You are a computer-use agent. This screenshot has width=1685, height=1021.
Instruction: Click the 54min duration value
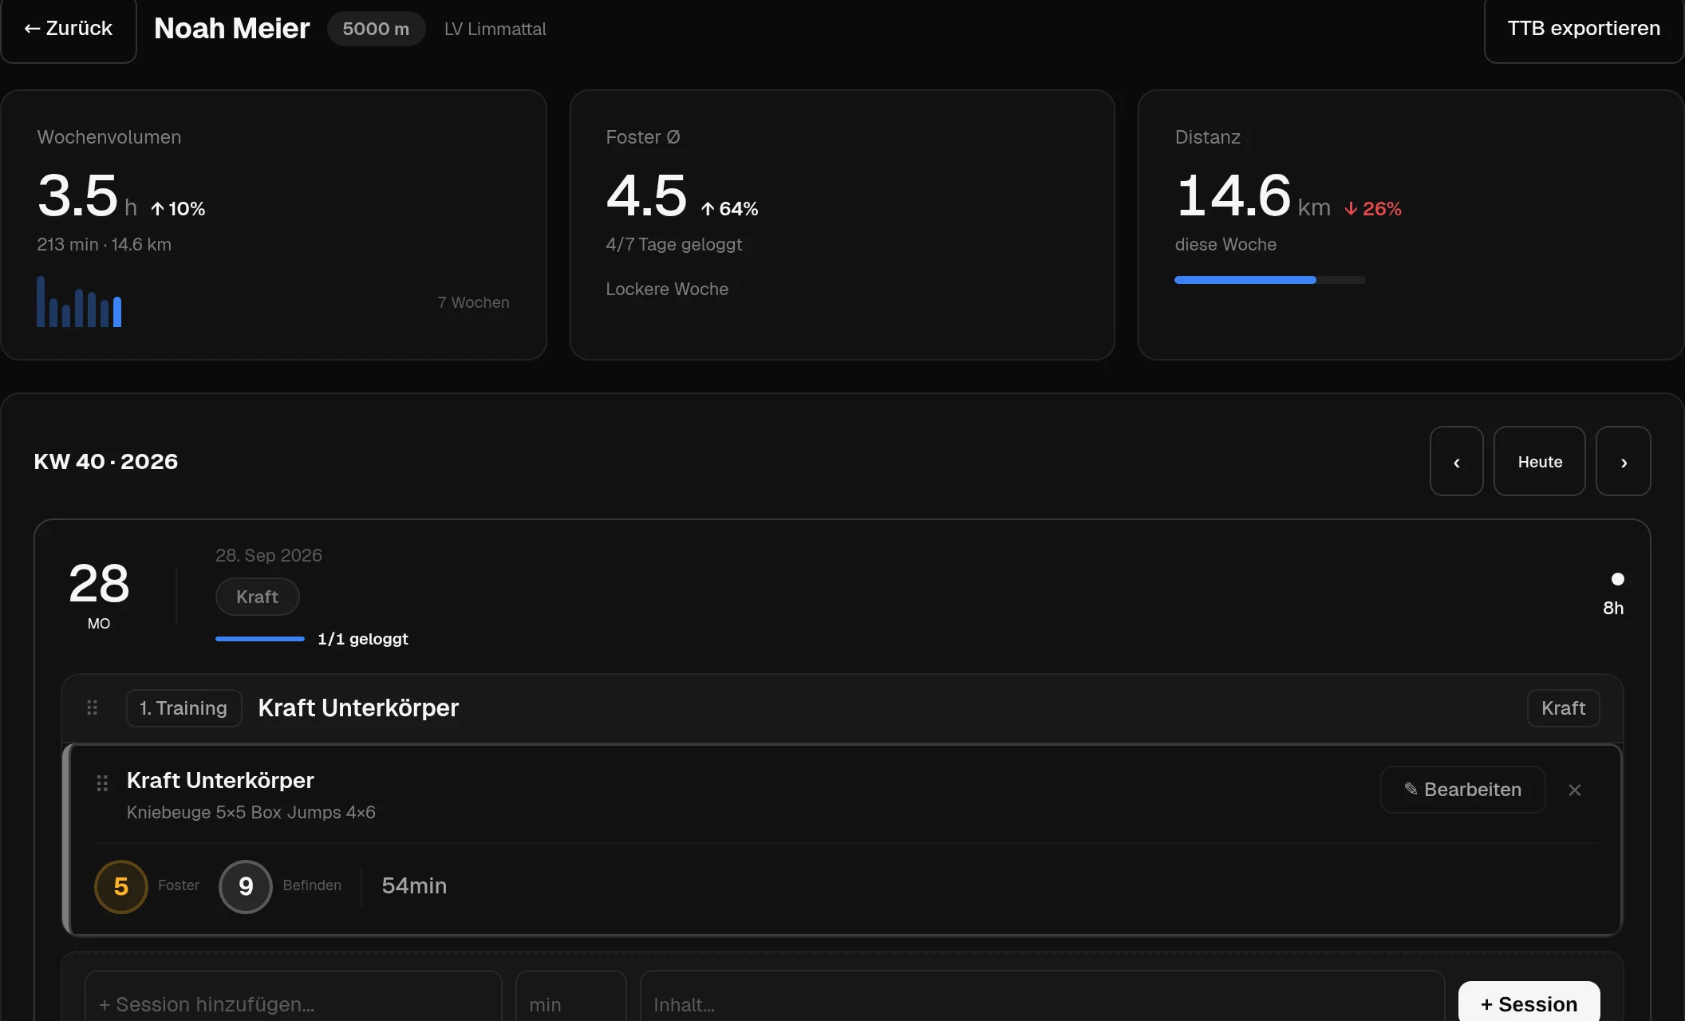click(x=414, y=885)
